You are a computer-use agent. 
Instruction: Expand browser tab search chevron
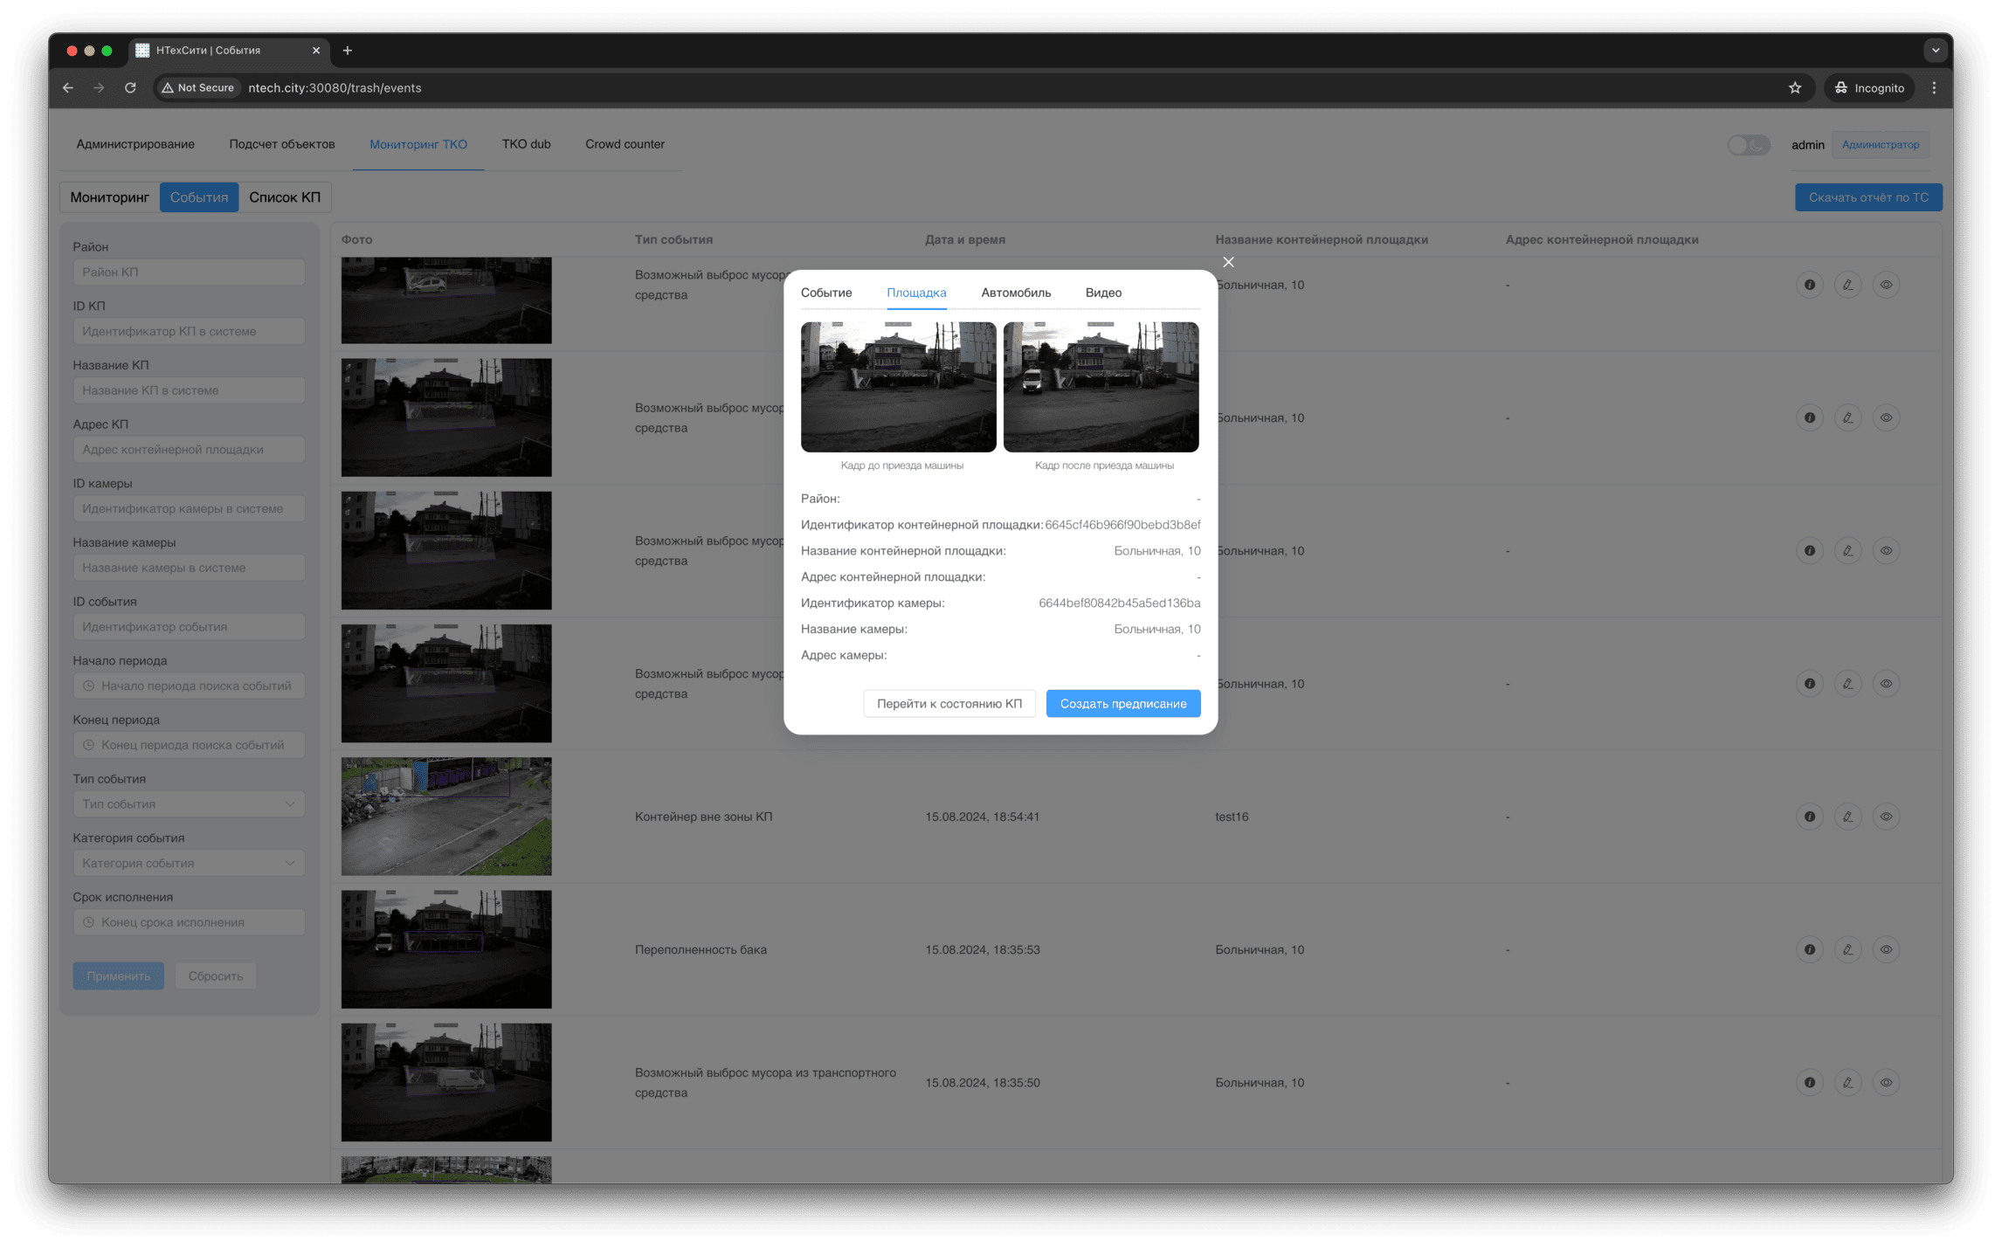(1935, 51)
